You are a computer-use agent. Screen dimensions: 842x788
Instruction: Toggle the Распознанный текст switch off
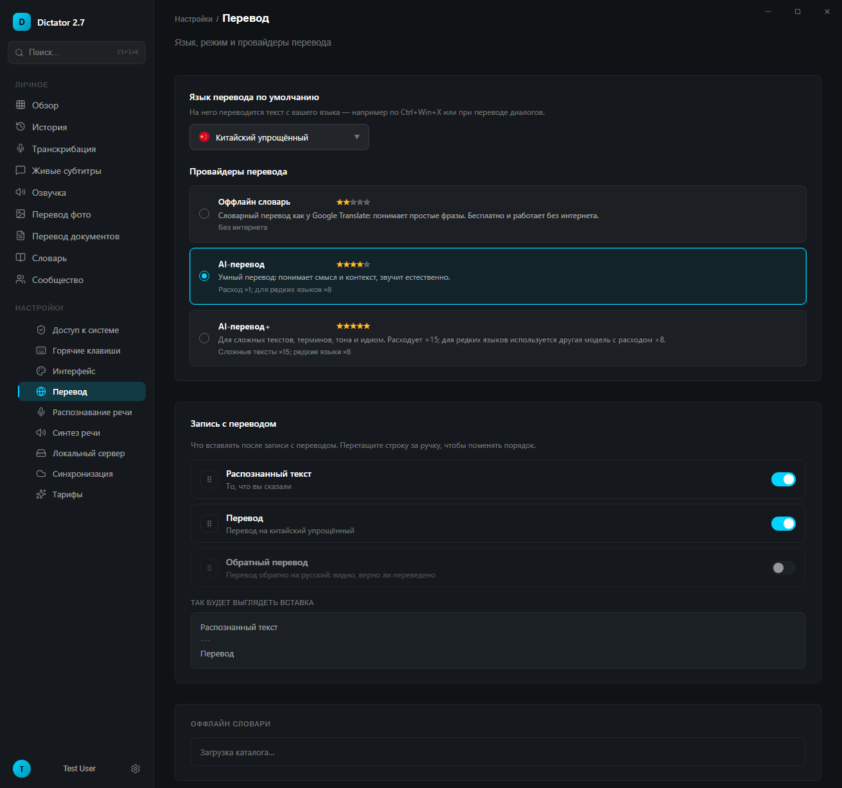tap(784, 479)
